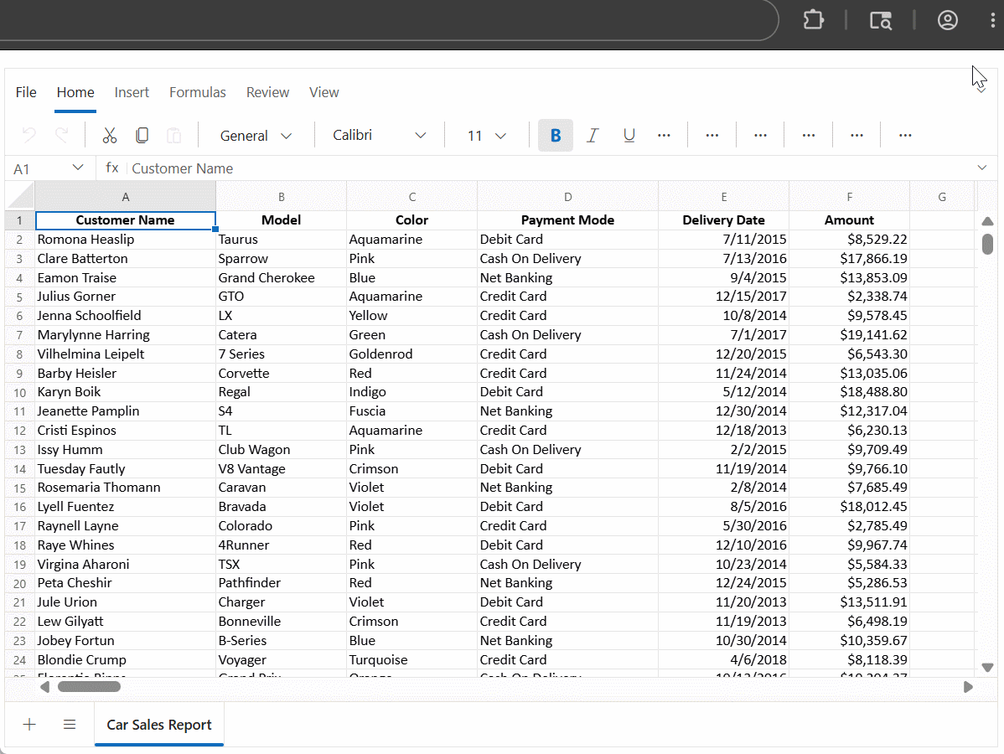Click the Paste clipboard icon
This screenshot has height=754, width=1004.
coord(173,135)
